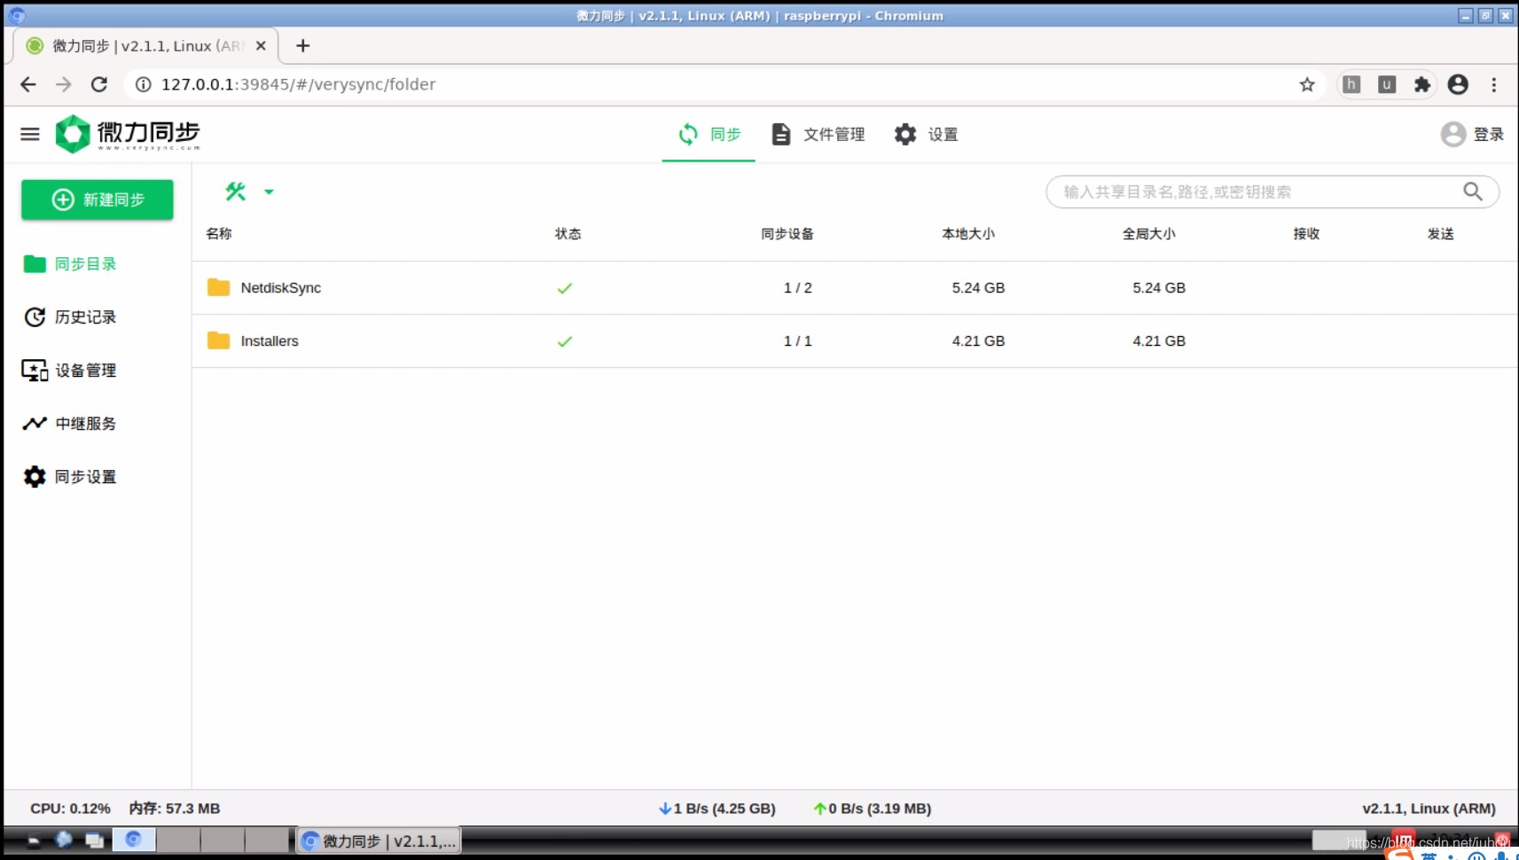
Task: Open the hamburger side menu
Action: (x=30, y=134)
